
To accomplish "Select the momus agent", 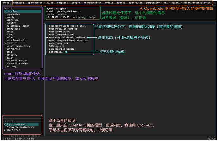I will click(x=10, y=35).
